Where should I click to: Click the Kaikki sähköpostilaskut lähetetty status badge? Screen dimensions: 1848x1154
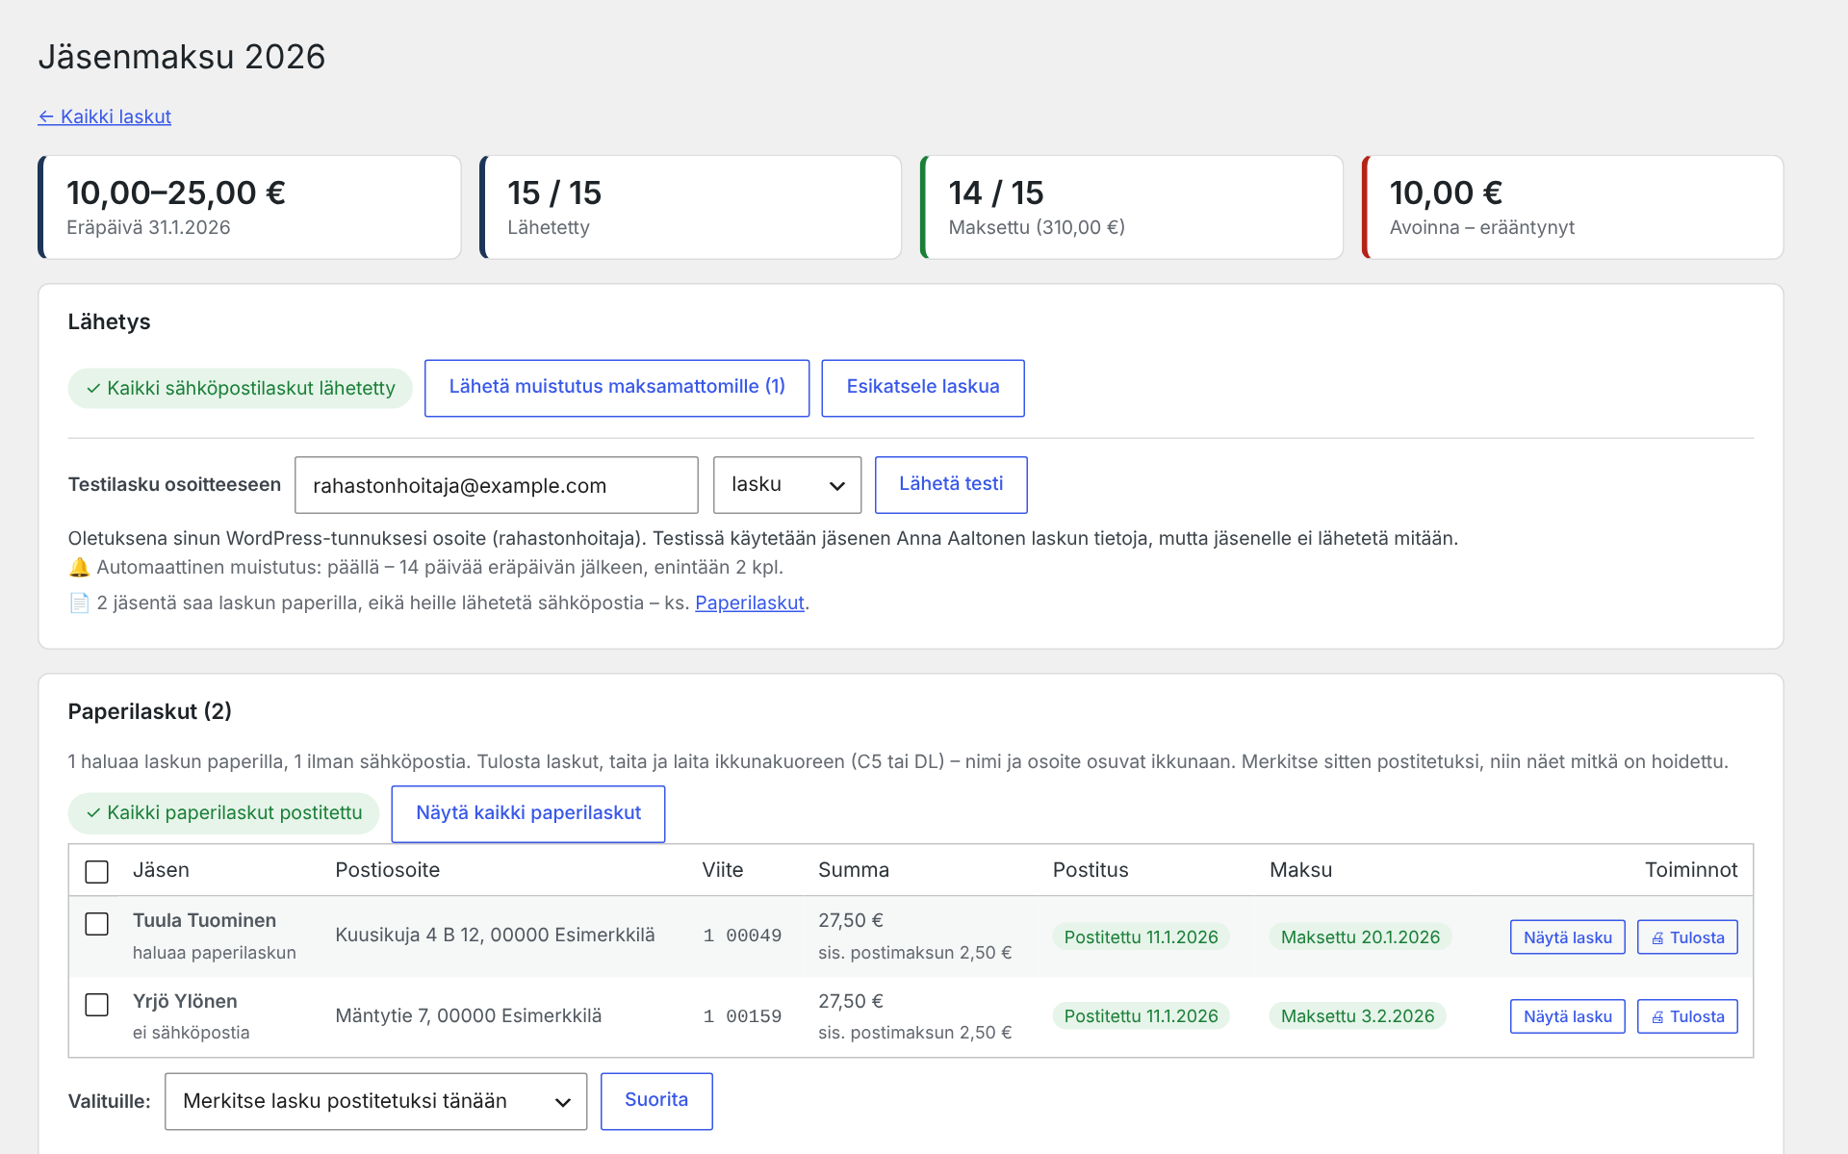coord(240,388)
